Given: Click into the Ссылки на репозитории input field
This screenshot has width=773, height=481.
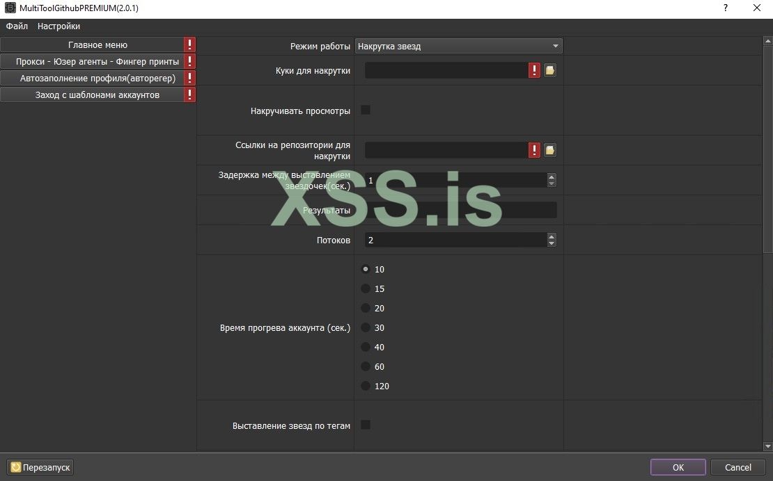Looking at the screenshot, I should pyautogui.click(x=446, y=150).
